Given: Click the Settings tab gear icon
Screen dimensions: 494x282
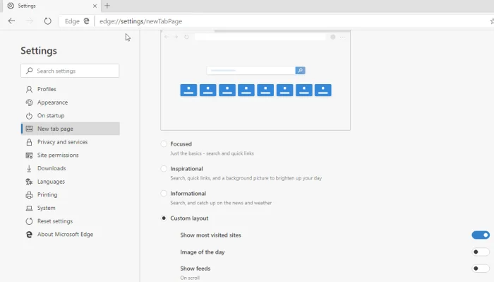Looking at the screenshot, I should pyautogui.click(x=11, y=6).
